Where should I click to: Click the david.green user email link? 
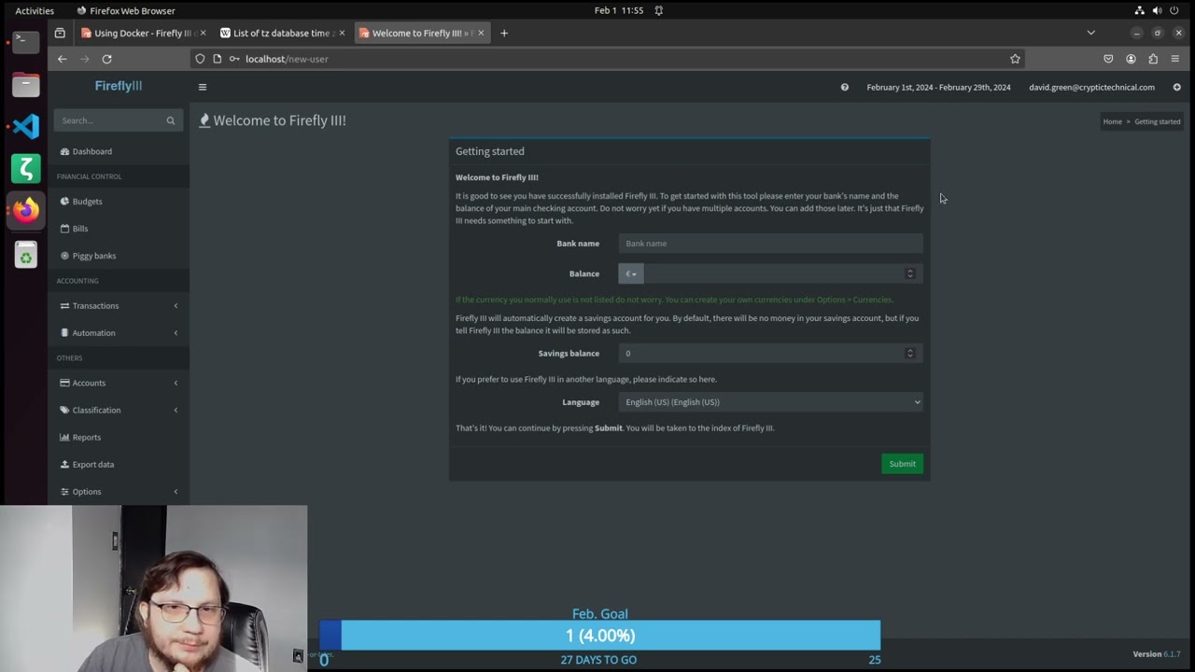point(1091,88)
